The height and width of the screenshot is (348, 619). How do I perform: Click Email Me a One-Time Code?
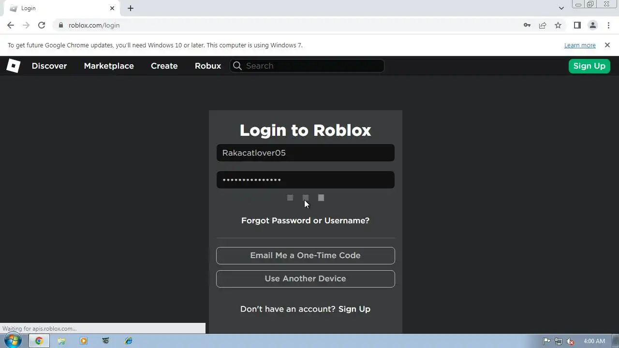coord(305,256)
